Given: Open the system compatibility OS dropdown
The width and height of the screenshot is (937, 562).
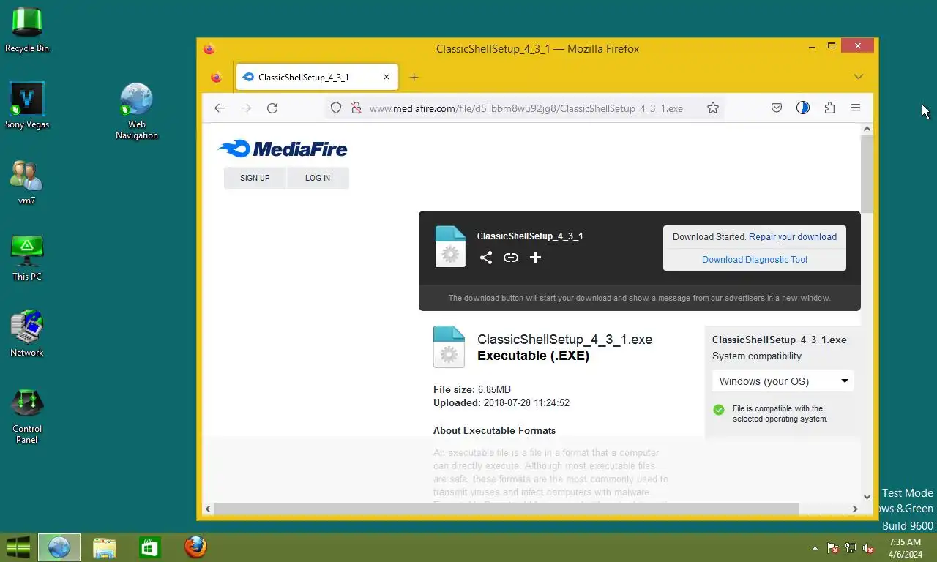Looking at the screenshot, I should 783,381.
